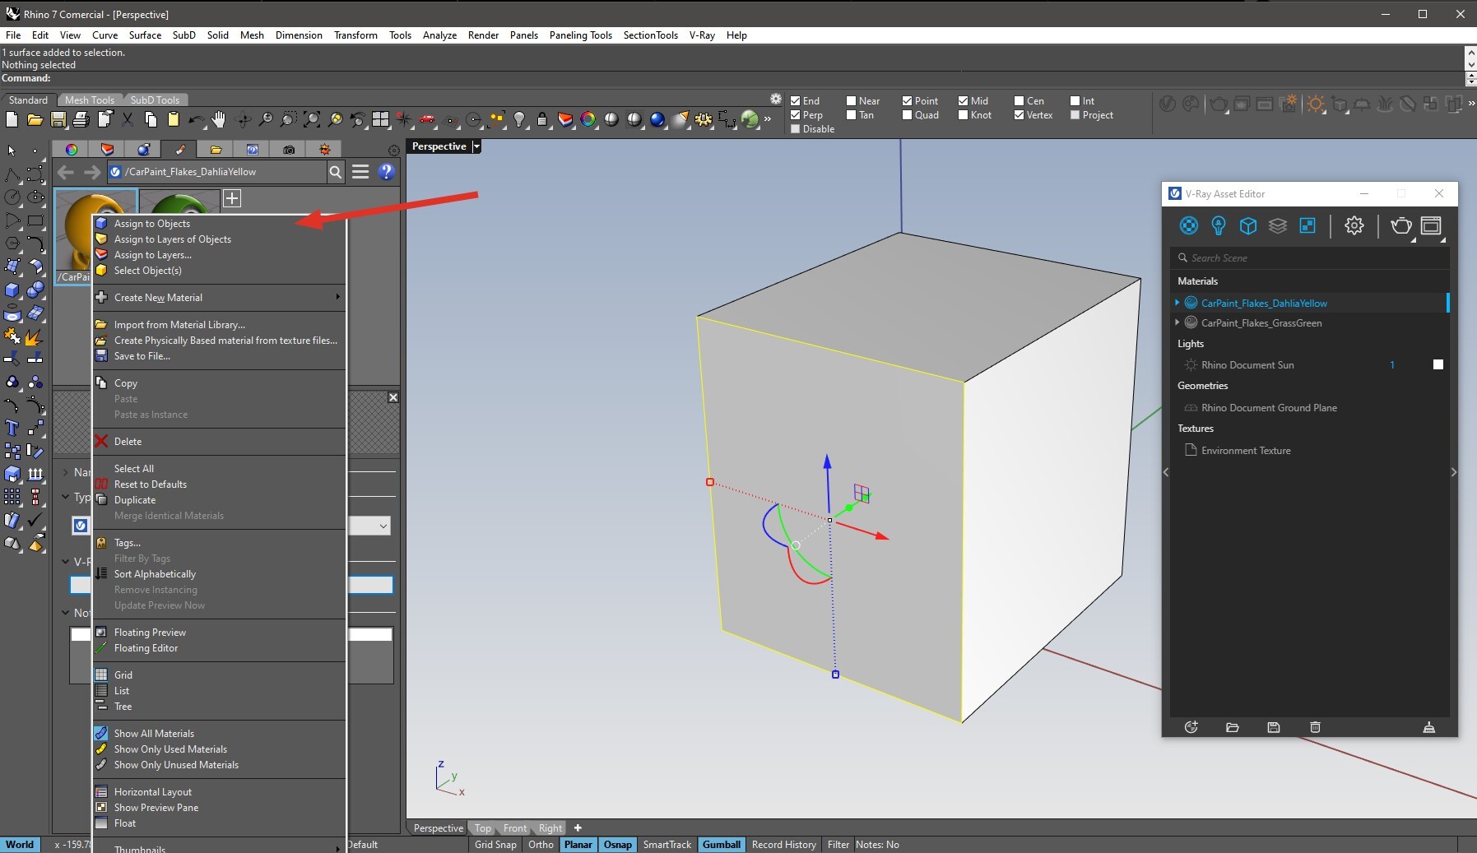Click the Print icon

tap(81, 119)
